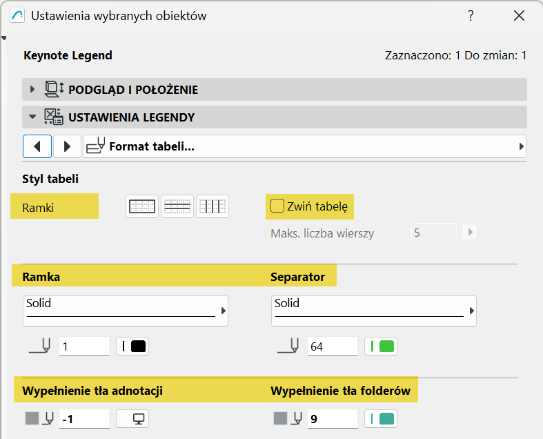This screenshot has width=543, height=439.
Task: Click the black Ramka pen color swatch
Action: [132, 347]
